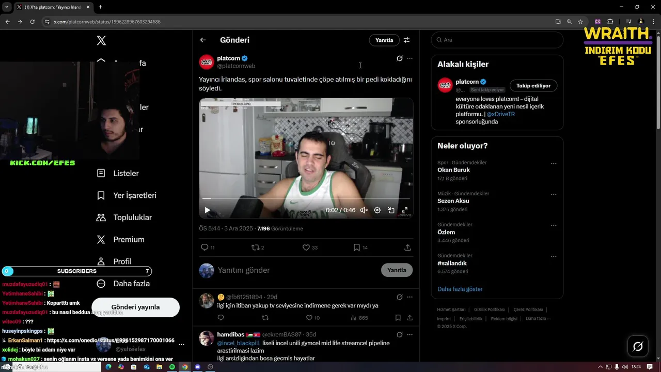
Task: Open options for #sallandık trend
Action: click(554, 256)
